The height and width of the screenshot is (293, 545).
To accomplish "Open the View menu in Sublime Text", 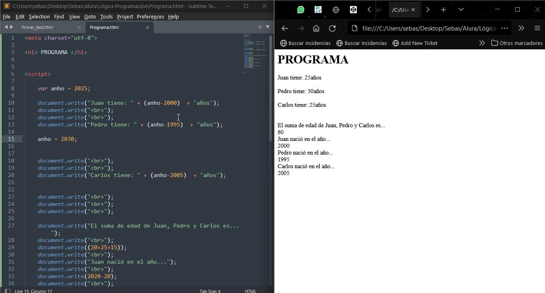I will [x=74, y=16].
